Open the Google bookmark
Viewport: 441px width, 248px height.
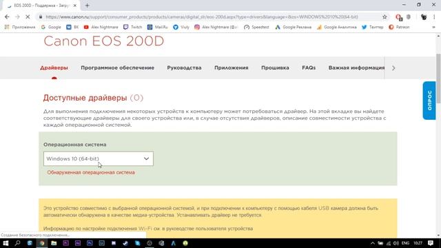(x=51, y=27)
